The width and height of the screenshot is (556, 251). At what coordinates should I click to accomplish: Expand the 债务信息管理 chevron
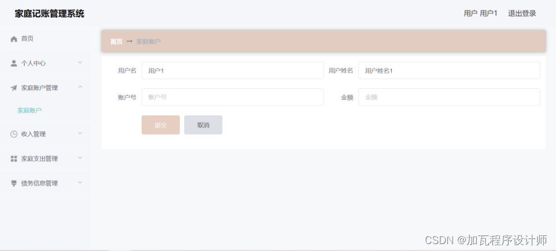pos(80,183)
